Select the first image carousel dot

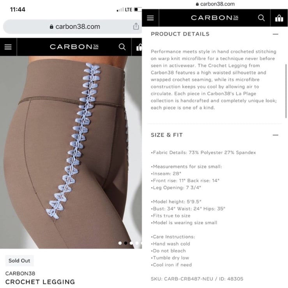pyautogui.click(x=120, y=243)
